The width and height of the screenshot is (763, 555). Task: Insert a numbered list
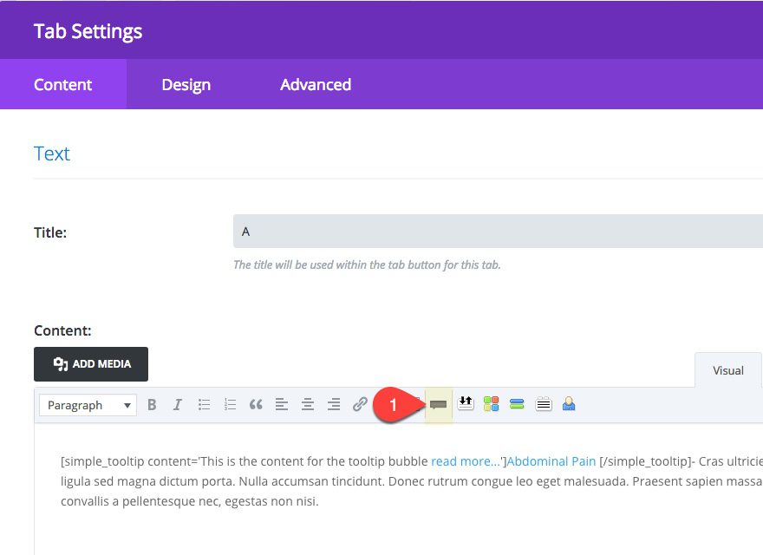click(x=230, y=404)
